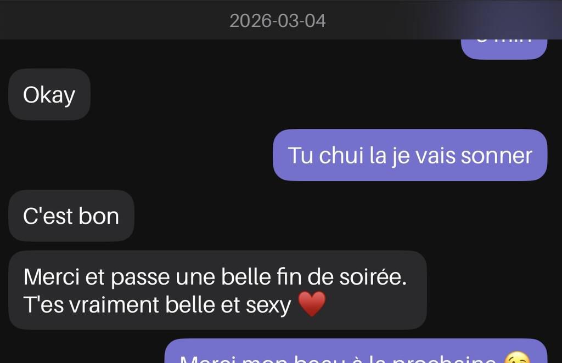Viewport: 562px width, 363px height.
Task: Select the line 'Merci et passe une belle fin de soirée.'
Action: [x=215, y=277]
